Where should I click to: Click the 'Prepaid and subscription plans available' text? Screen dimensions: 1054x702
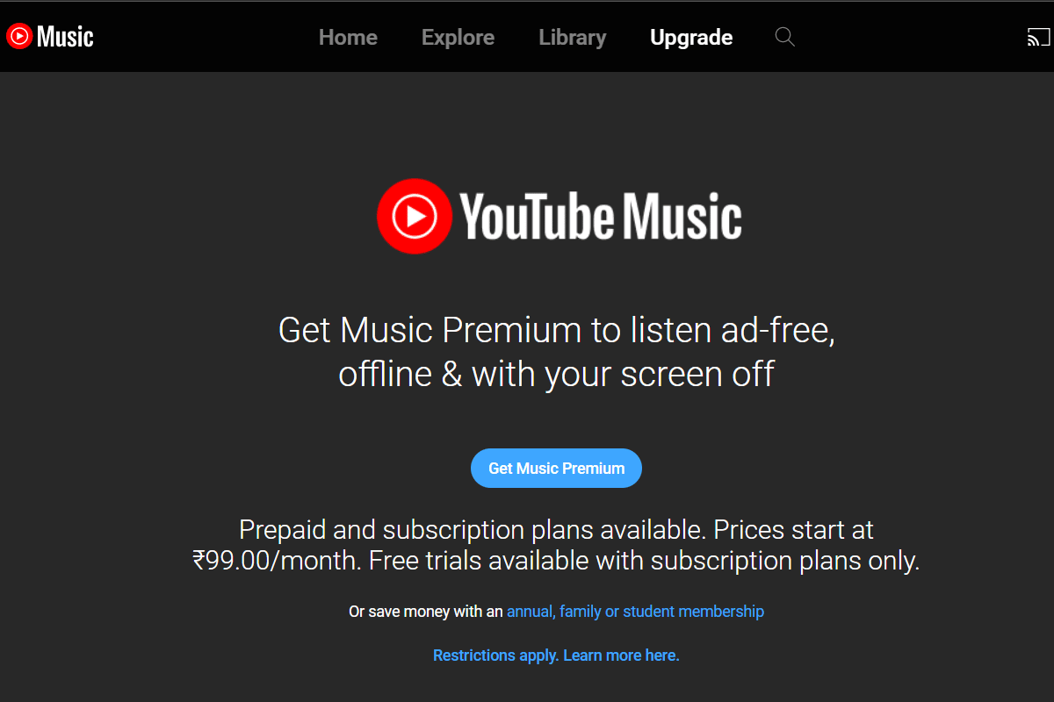pos(469,530)
